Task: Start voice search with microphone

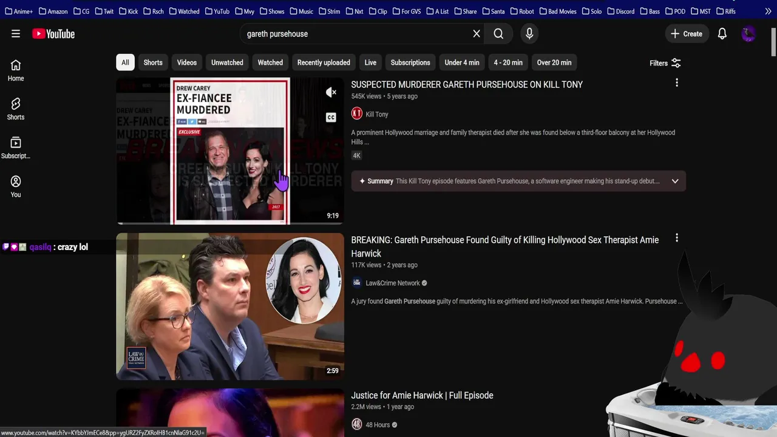Action: pyautogui.click(x=529, y=34)
